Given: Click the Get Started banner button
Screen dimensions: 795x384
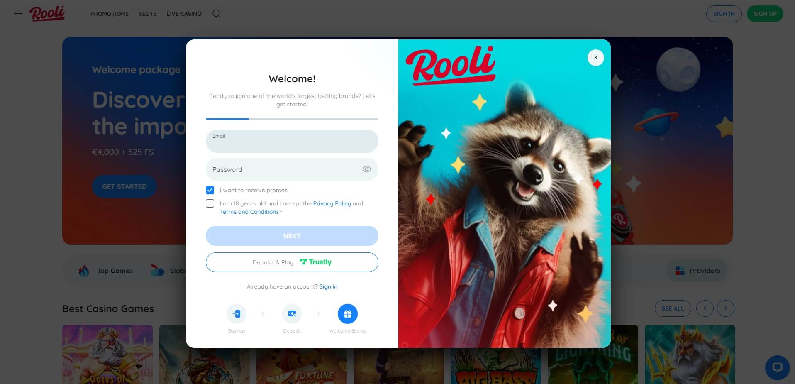Looking at the screenshot, I should pos(124,187).
